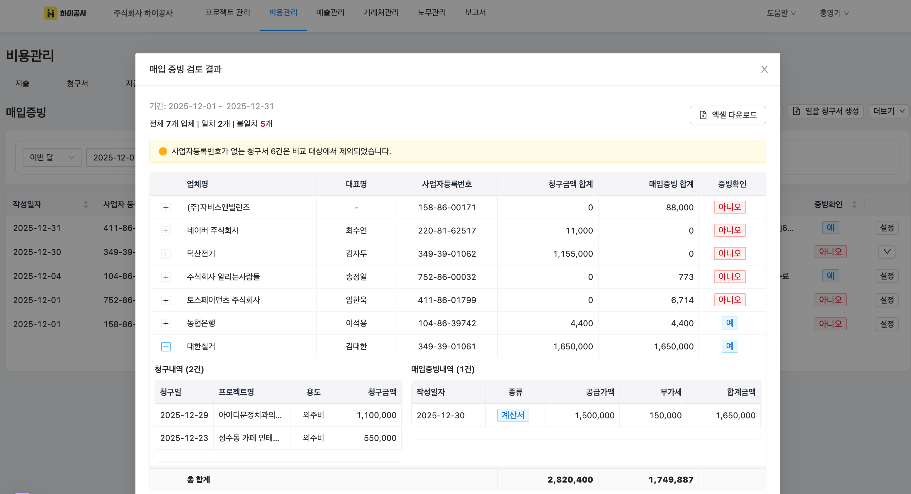Open the 홍영기 user menu
The width and height of the screenshot is (911, 494).
pyautogui.click(x=834, y=13)
